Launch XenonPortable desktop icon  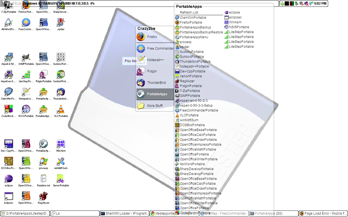(61, 180)
